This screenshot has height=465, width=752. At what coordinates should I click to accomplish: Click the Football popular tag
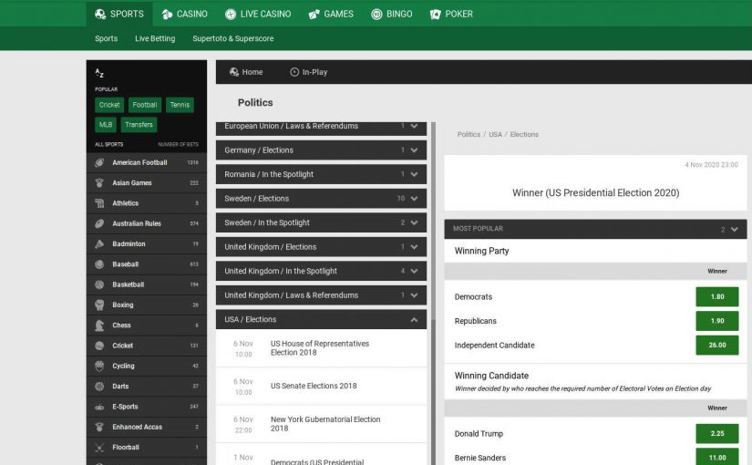(x=143, y=105)
